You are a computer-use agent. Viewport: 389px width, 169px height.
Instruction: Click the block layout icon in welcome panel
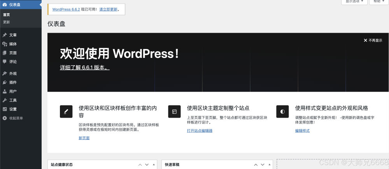[x=174, y=112]
